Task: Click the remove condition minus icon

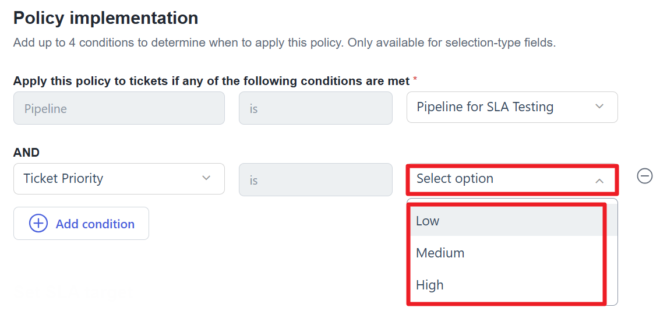Action: [644, 176]
